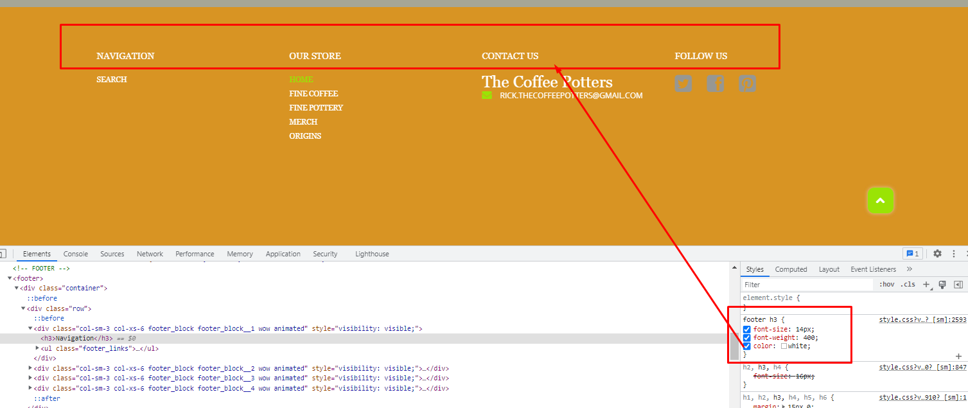Click The Coffee Potters heading in footer

click(x=547, y=82)
